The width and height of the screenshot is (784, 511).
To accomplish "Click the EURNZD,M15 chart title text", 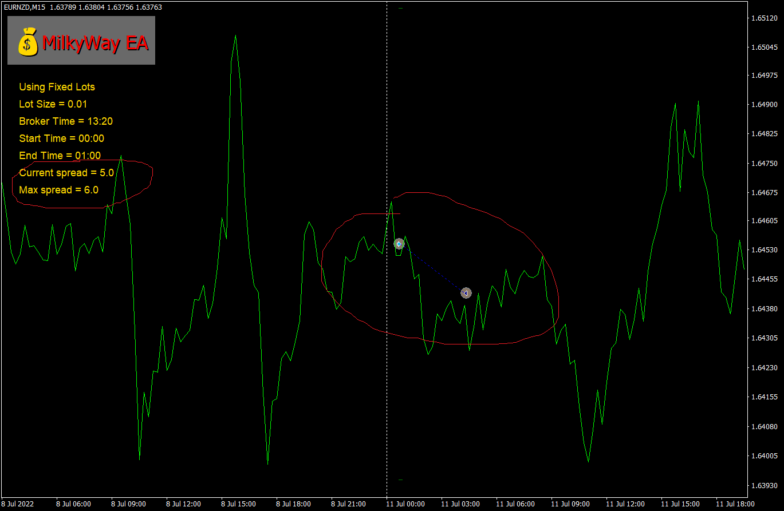I will click(24, 7).
